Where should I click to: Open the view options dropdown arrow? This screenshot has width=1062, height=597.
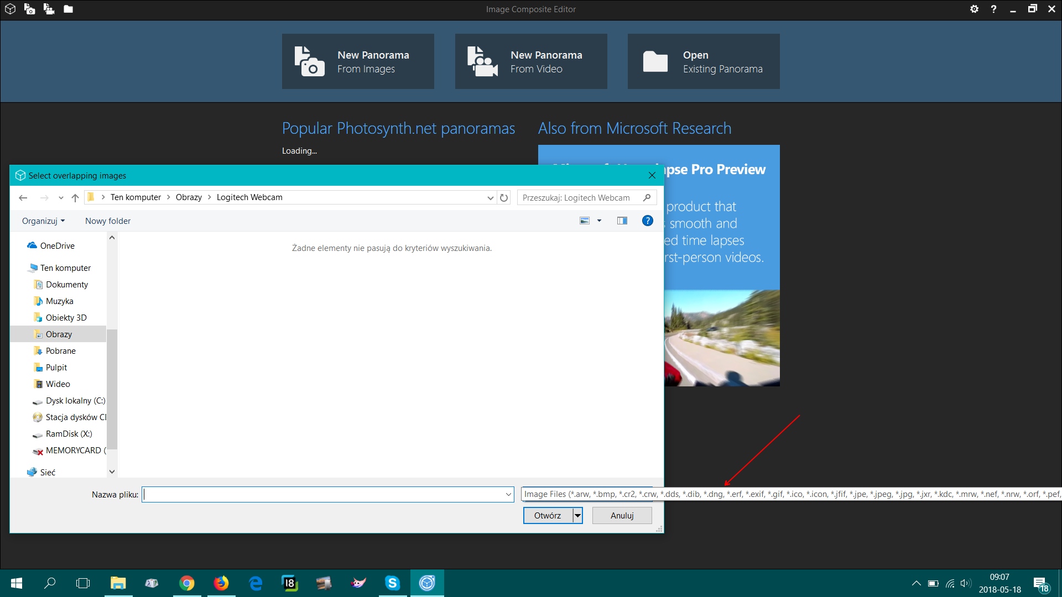point(599,221)
